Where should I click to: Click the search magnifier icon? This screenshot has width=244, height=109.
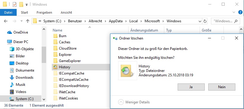click(x=236, y=21)
